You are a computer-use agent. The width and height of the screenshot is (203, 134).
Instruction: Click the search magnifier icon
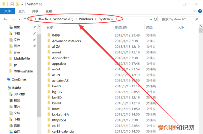[x=196, y=19]
